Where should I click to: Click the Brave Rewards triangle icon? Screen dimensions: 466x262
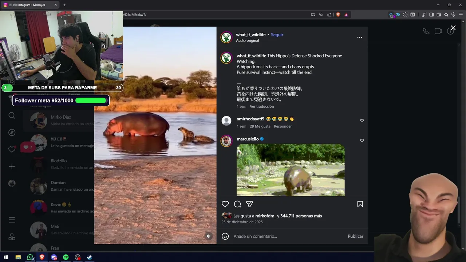pos(346,15)
